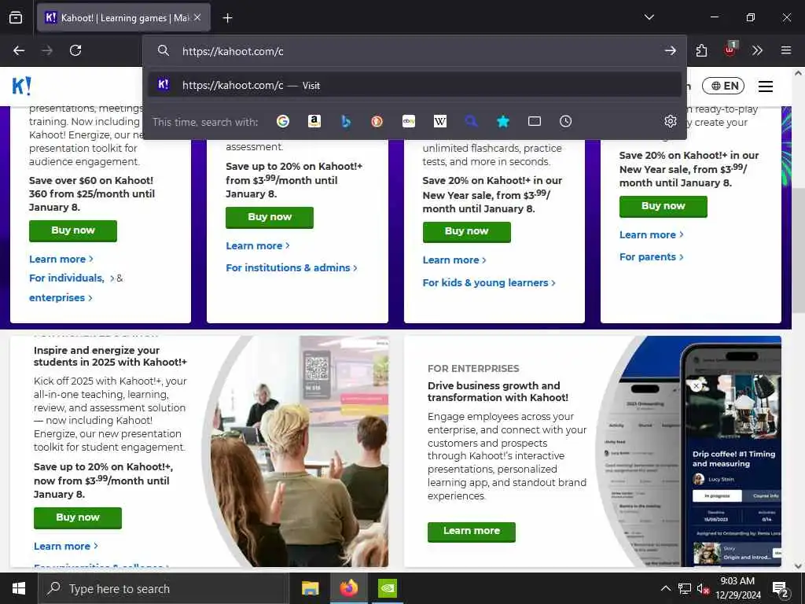
Task: Click Buy now in the students 2025 section
Action: click(78, 517)
